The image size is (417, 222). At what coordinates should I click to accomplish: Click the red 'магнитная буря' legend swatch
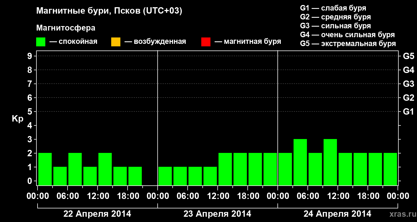(x=206, y=42)
